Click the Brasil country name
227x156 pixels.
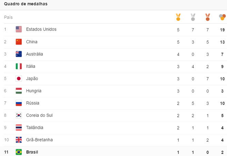(x=32, y=152)
